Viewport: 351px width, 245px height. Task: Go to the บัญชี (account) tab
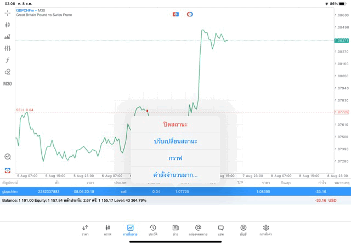coord(243,229)
